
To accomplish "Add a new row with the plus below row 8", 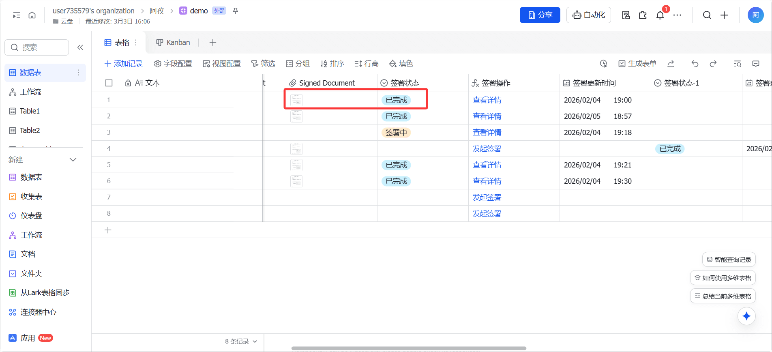I will click(108, 230).
